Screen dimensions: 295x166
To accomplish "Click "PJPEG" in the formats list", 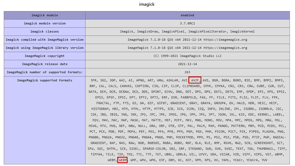I will coord(254,132).
